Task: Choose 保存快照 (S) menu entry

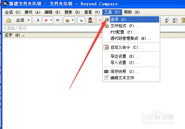Action: pyautogui.click(x=131, y=72)
